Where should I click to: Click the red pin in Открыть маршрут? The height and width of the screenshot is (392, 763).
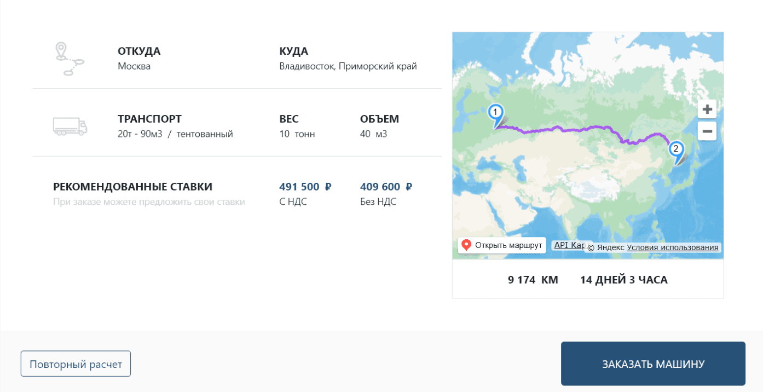click(x=466, y=245)
